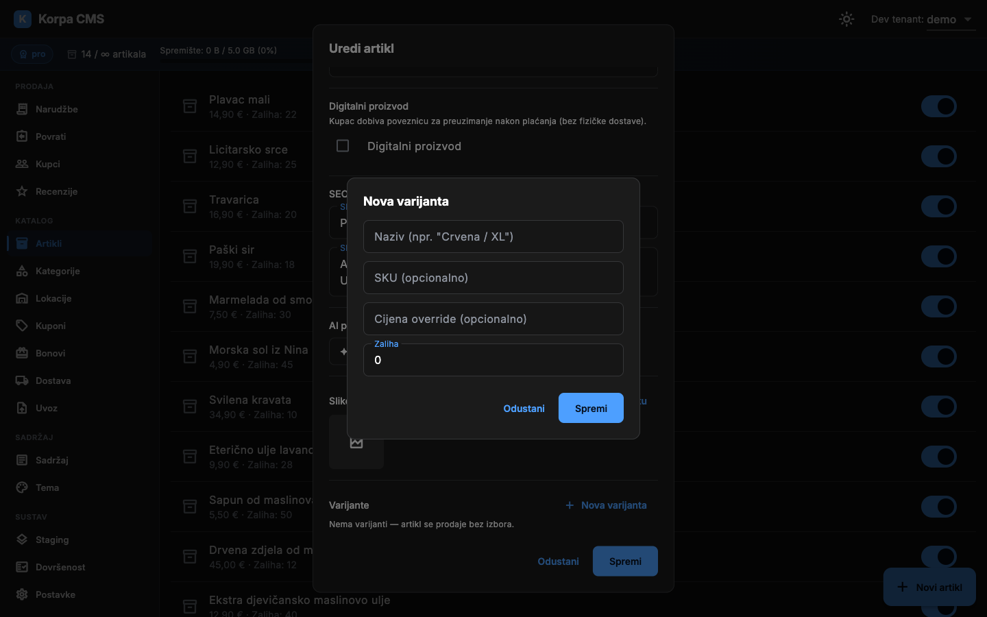
Task: Click the Dostava truck icon
Action: click(x=22, y=380)
